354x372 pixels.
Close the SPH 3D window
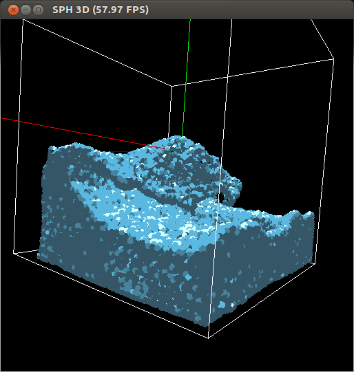13,10
